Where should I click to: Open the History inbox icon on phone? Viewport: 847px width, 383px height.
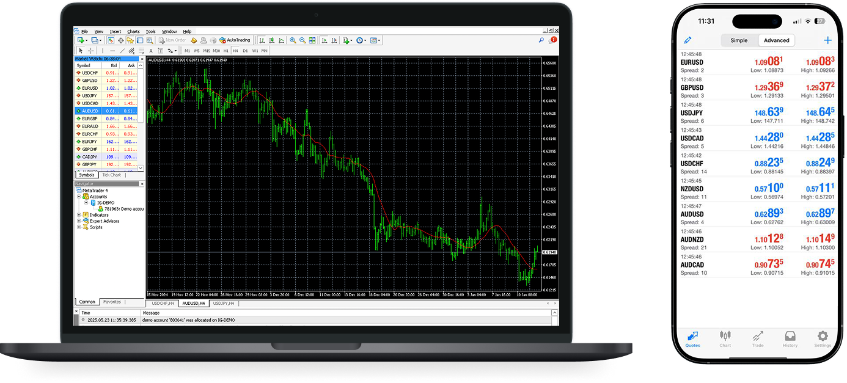tap(790, 338)
